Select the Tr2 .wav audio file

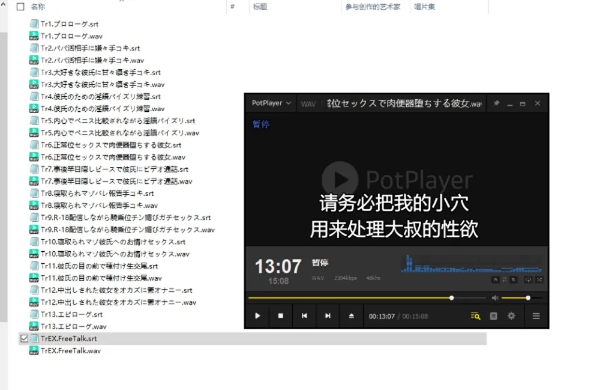[x=86, y=61]
